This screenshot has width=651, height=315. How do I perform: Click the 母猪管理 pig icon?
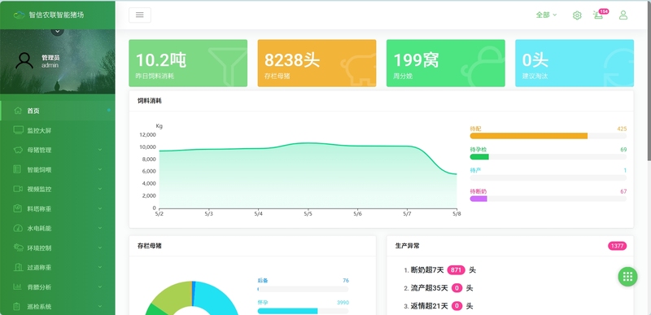click(18, 150)
